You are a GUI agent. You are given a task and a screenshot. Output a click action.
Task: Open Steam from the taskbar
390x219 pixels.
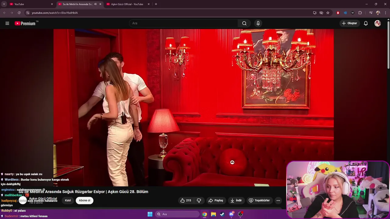222,214
